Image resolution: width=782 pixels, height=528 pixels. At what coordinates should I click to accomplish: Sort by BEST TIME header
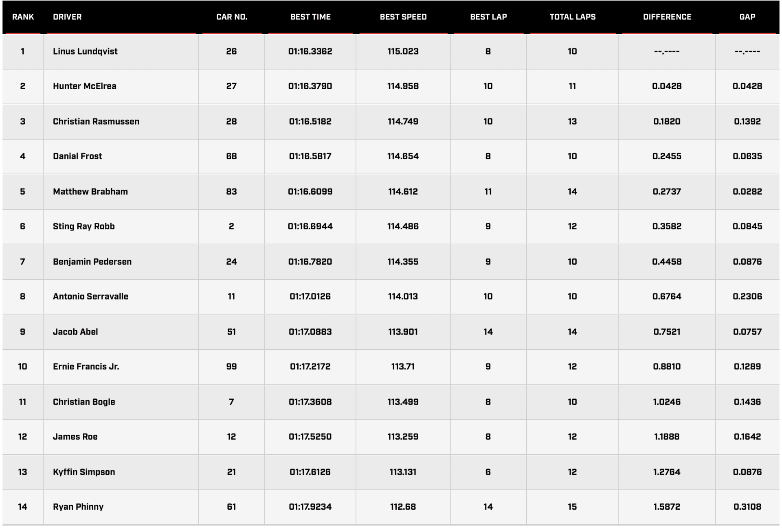coord(310,17)
